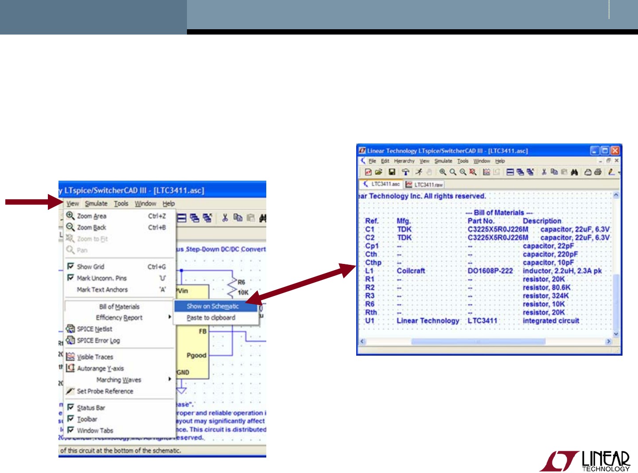Expand the Marching Waves submenu
This screenshot has height=473, width=638.
119,380
